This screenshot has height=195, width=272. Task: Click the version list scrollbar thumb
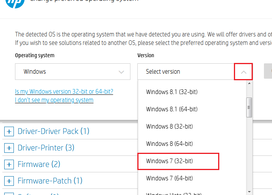click(249, 107)
